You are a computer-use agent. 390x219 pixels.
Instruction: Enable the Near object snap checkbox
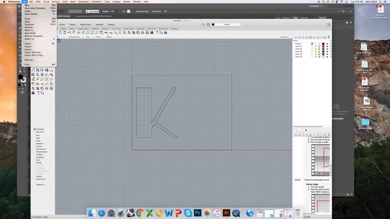pyautogui.click(x=35, y=138)
